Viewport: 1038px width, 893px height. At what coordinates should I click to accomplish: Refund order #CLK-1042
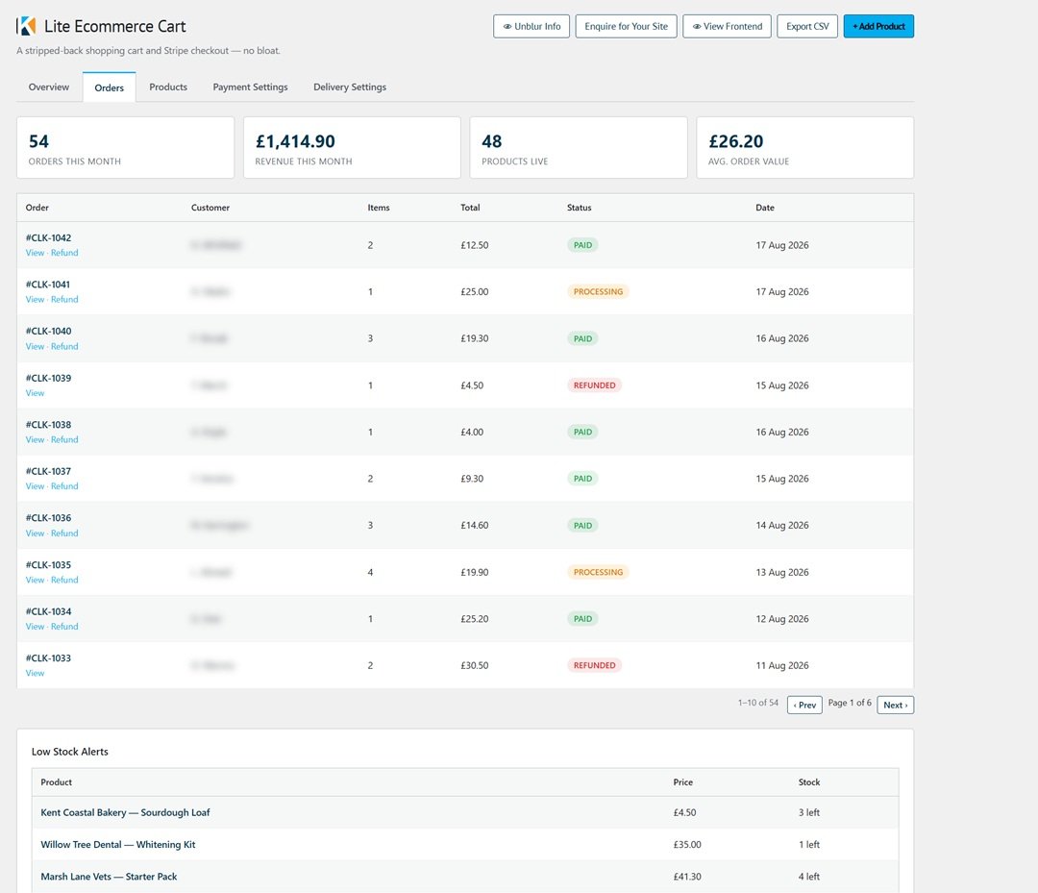64,253
